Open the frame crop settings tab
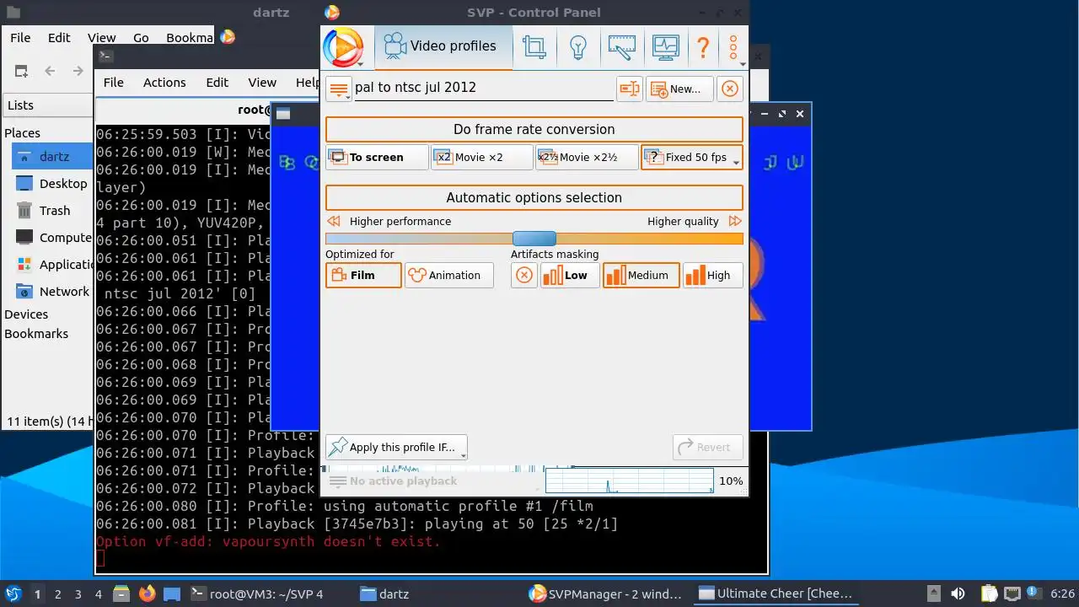 [534, 47]
